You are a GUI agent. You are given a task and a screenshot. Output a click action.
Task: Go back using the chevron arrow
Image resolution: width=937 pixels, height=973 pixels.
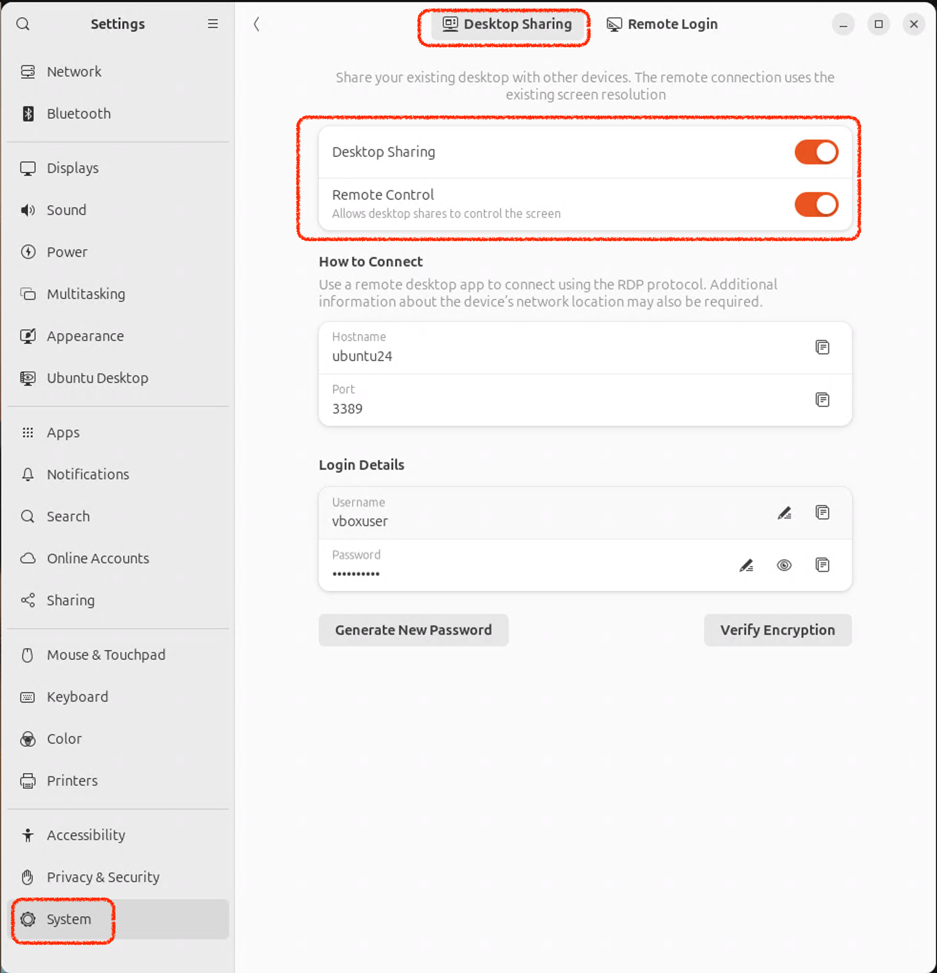tap(257, 24)
